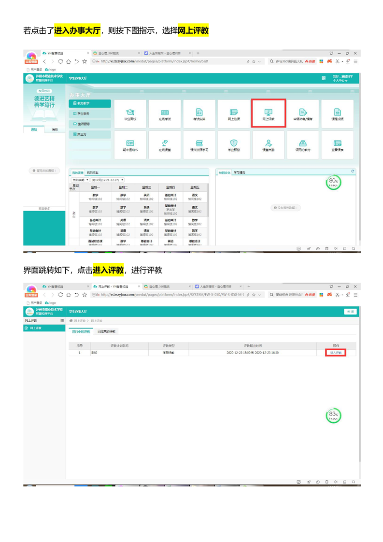
Task: Open the 查看课表 timetable tile
Action: pos(337,145)
